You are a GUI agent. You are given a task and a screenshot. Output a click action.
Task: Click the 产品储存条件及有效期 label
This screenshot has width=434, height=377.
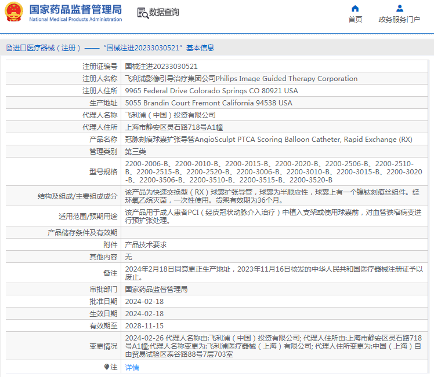point(82,233)
